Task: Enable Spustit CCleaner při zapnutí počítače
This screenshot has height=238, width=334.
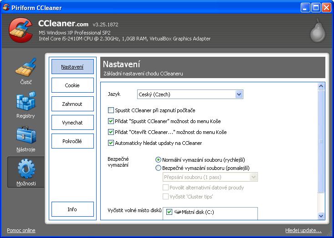Action: click(111, 110)
